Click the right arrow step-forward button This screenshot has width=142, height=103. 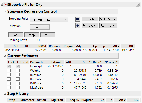(78, 19)
